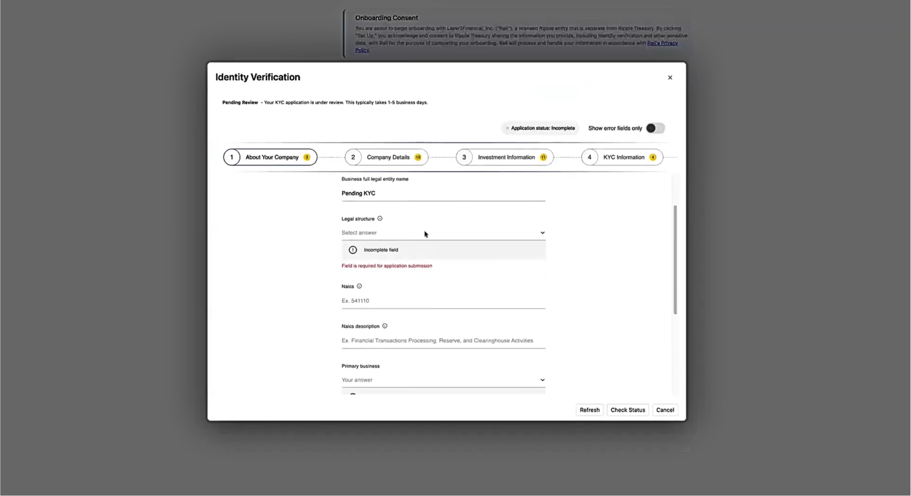The height and width of the screenshot is (496, 911).
Task: Click the Primary business chevron arrow
Action: point(542,380)
